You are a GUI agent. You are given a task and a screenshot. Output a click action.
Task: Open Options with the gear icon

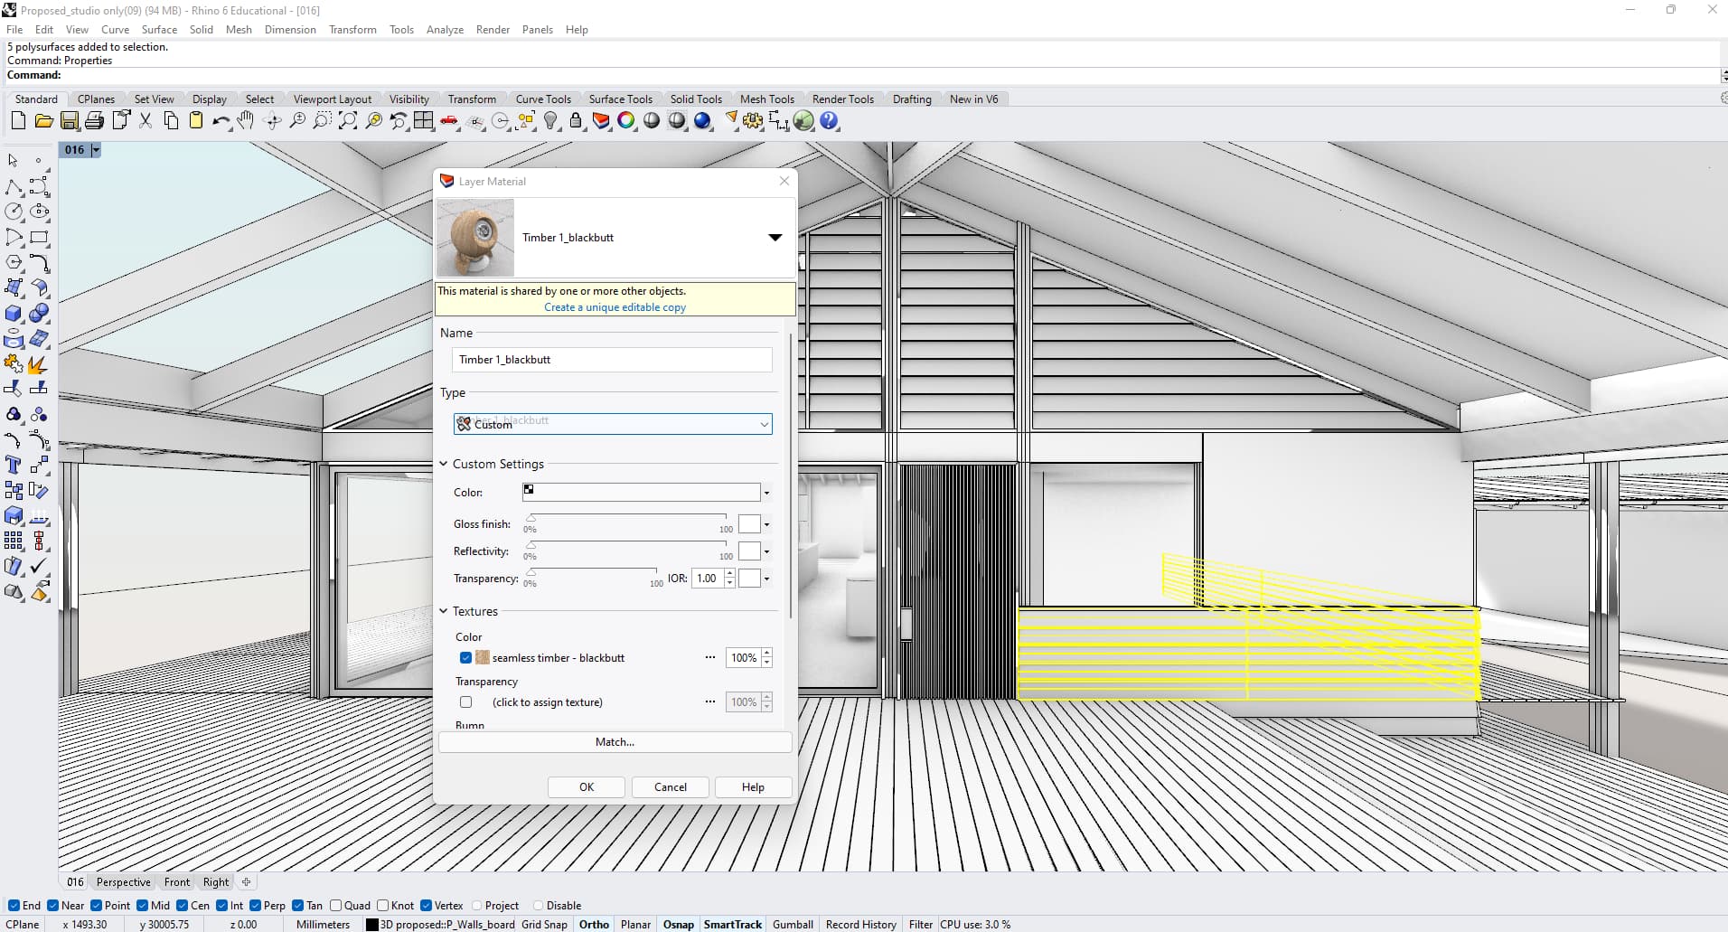[753, 120]
